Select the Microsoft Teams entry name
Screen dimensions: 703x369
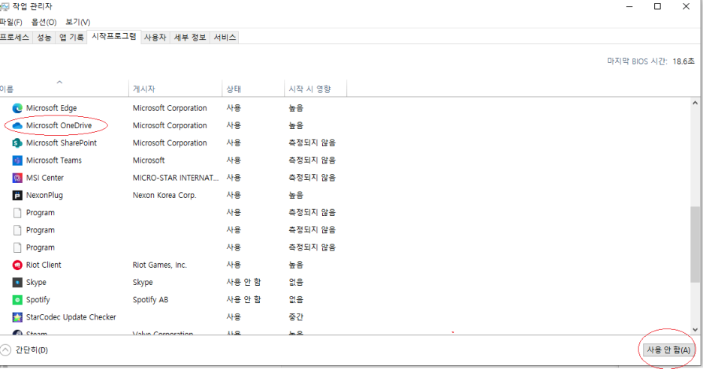click(x=54, y=160)
